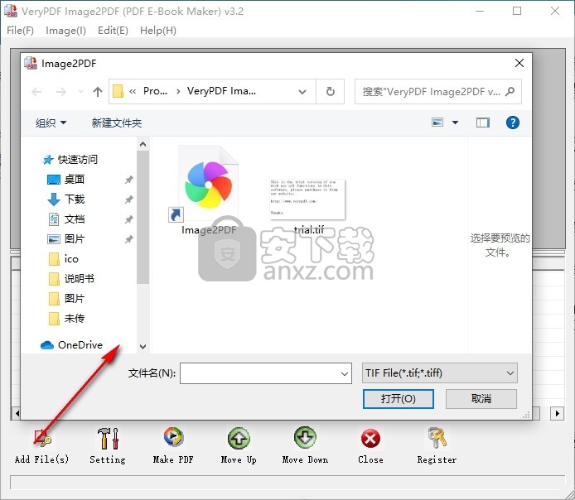Open the Register keys icon
This screenshot has width=575, height=500.
click(437, 438)
